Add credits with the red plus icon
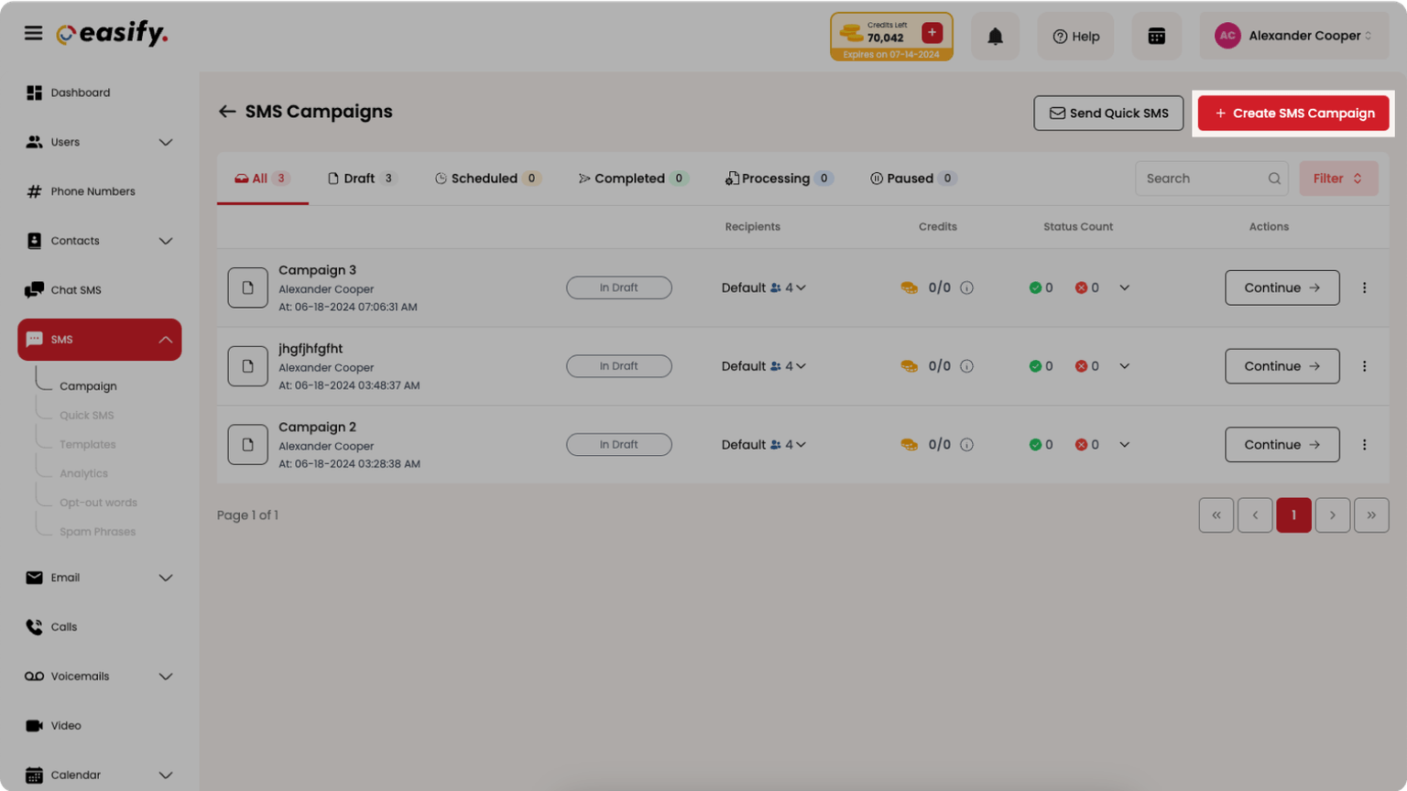 (932, 33)
